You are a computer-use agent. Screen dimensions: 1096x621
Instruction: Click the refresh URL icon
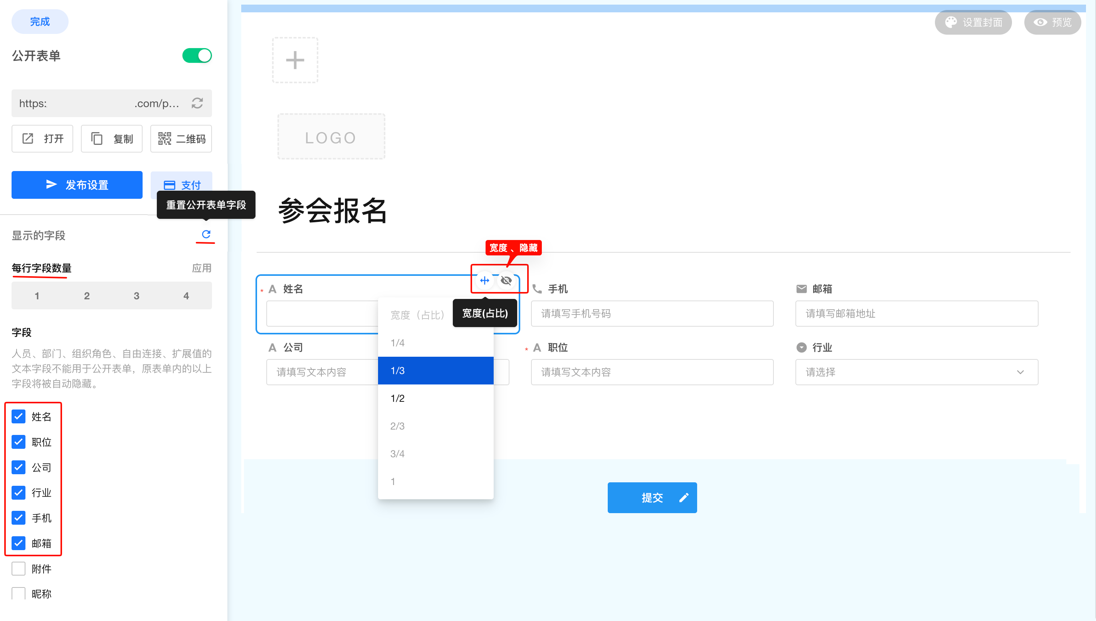(x=197, y=103)
